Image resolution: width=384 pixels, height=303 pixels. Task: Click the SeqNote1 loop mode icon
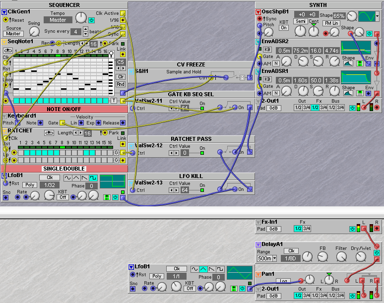tap(8, 51)
